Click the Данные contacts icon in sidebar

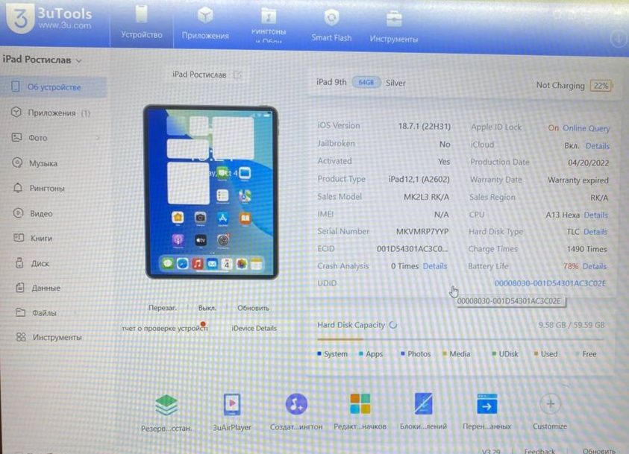coord(19,287)
